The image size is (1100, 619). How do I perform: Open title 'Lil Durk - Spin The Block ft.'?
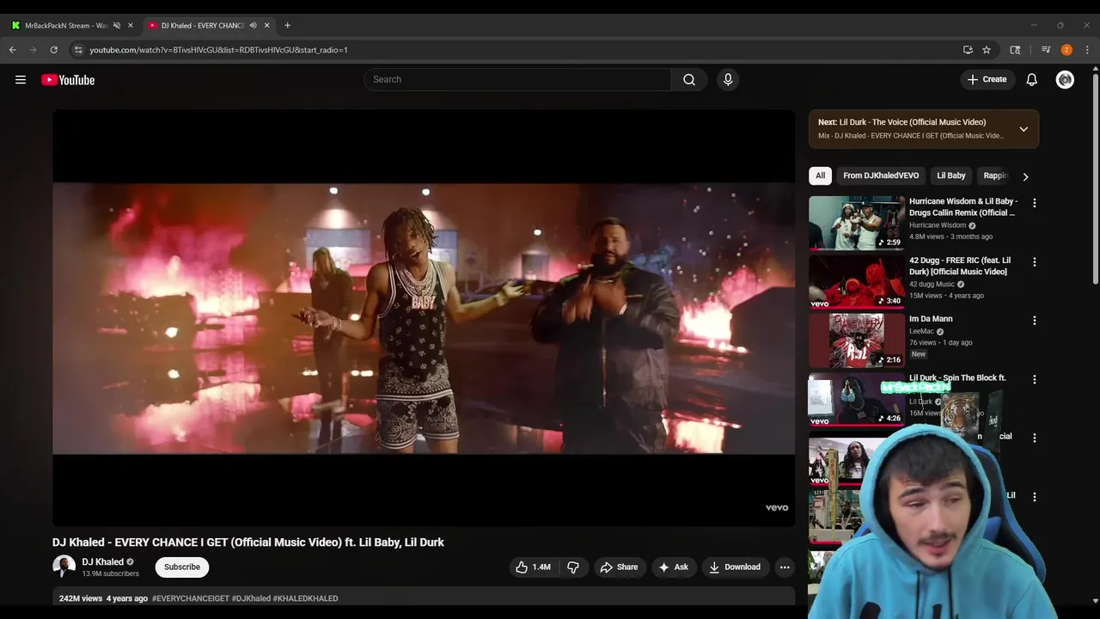coord(957,377)
